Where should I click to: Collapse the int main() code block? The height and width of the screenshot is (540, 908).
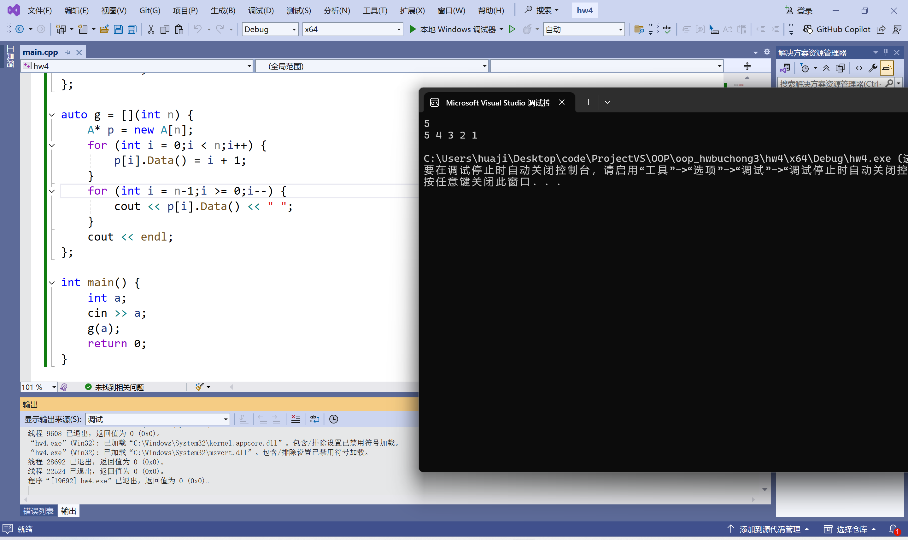click(52, 283)
